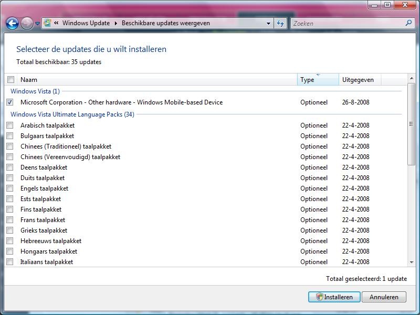Screen dimensions: 420x315
Task: Sort the list by the Type column
Action: (318, 80)
